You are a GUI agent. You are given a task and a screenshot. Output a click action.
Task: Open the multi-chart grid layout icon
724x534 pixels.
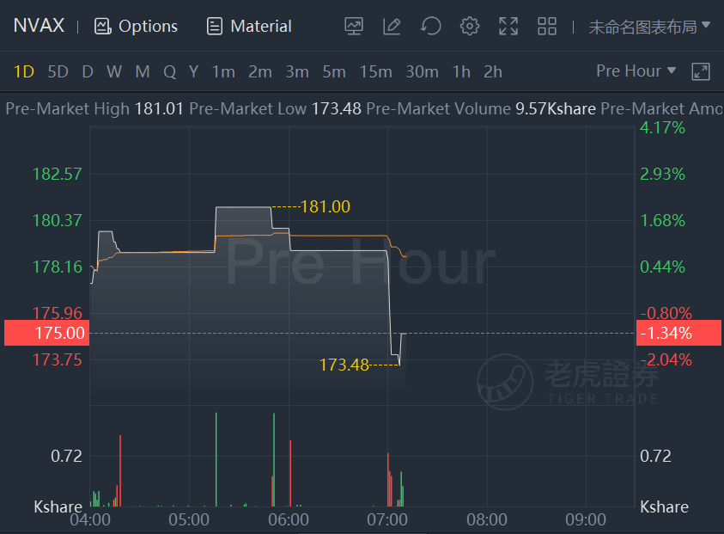tap(547, 26)
